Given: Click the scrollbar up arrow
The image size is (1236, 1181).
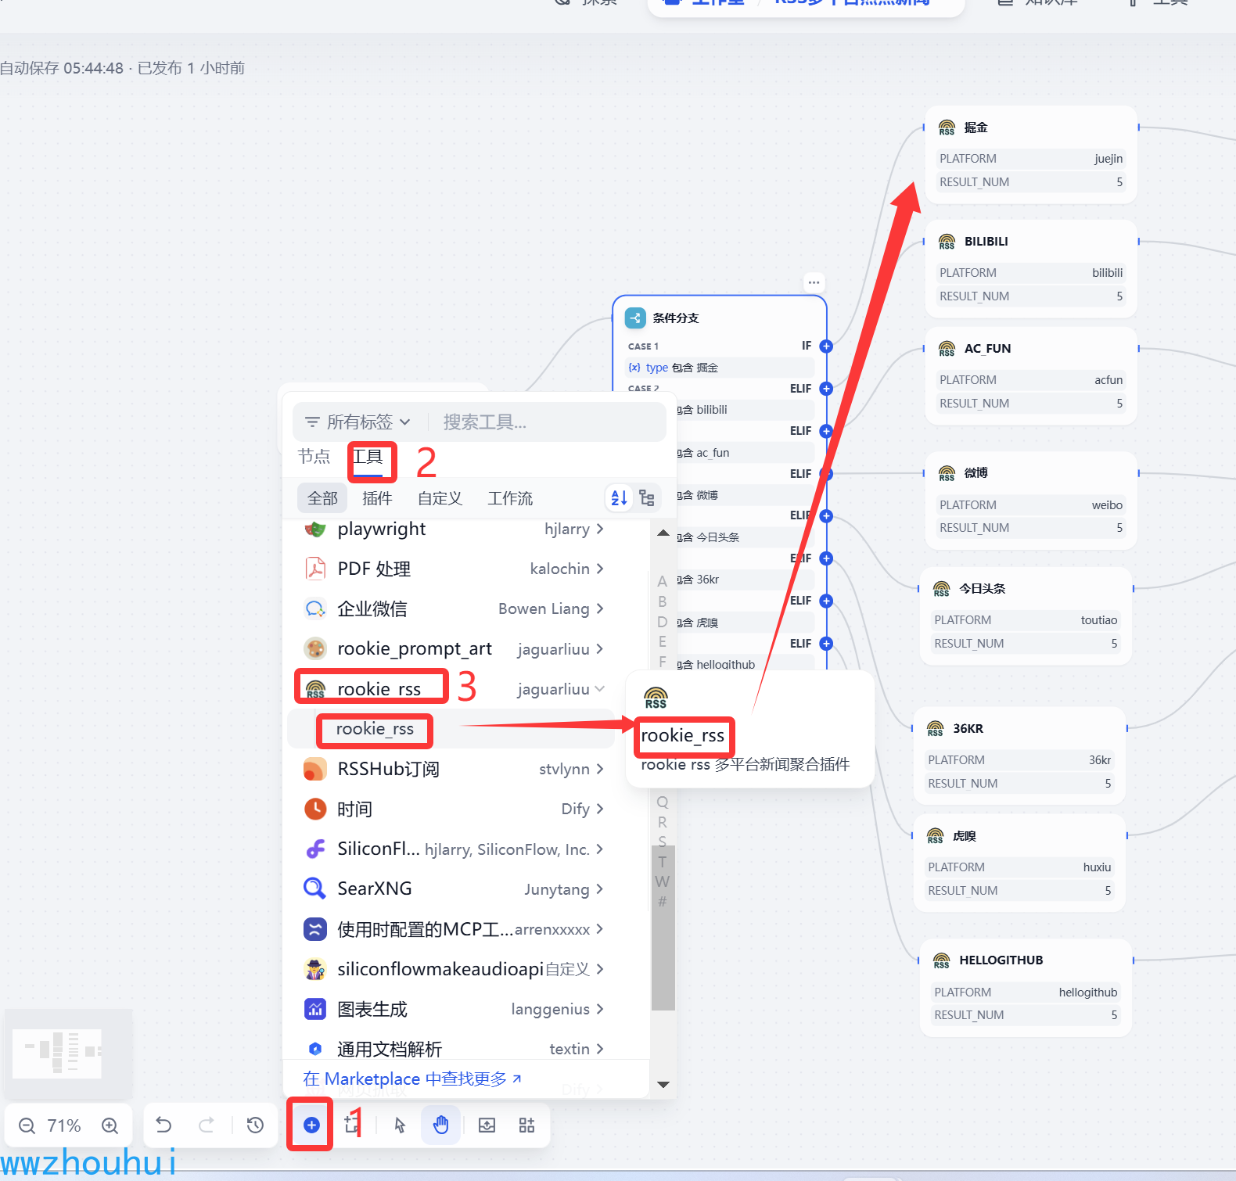Looking at the screenshot, I should coord(663,533).
